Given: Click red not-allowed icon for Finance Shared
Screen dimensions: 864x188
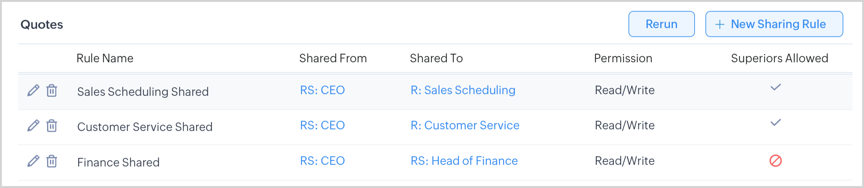Looking at the screenshot, I should point(776,161).
